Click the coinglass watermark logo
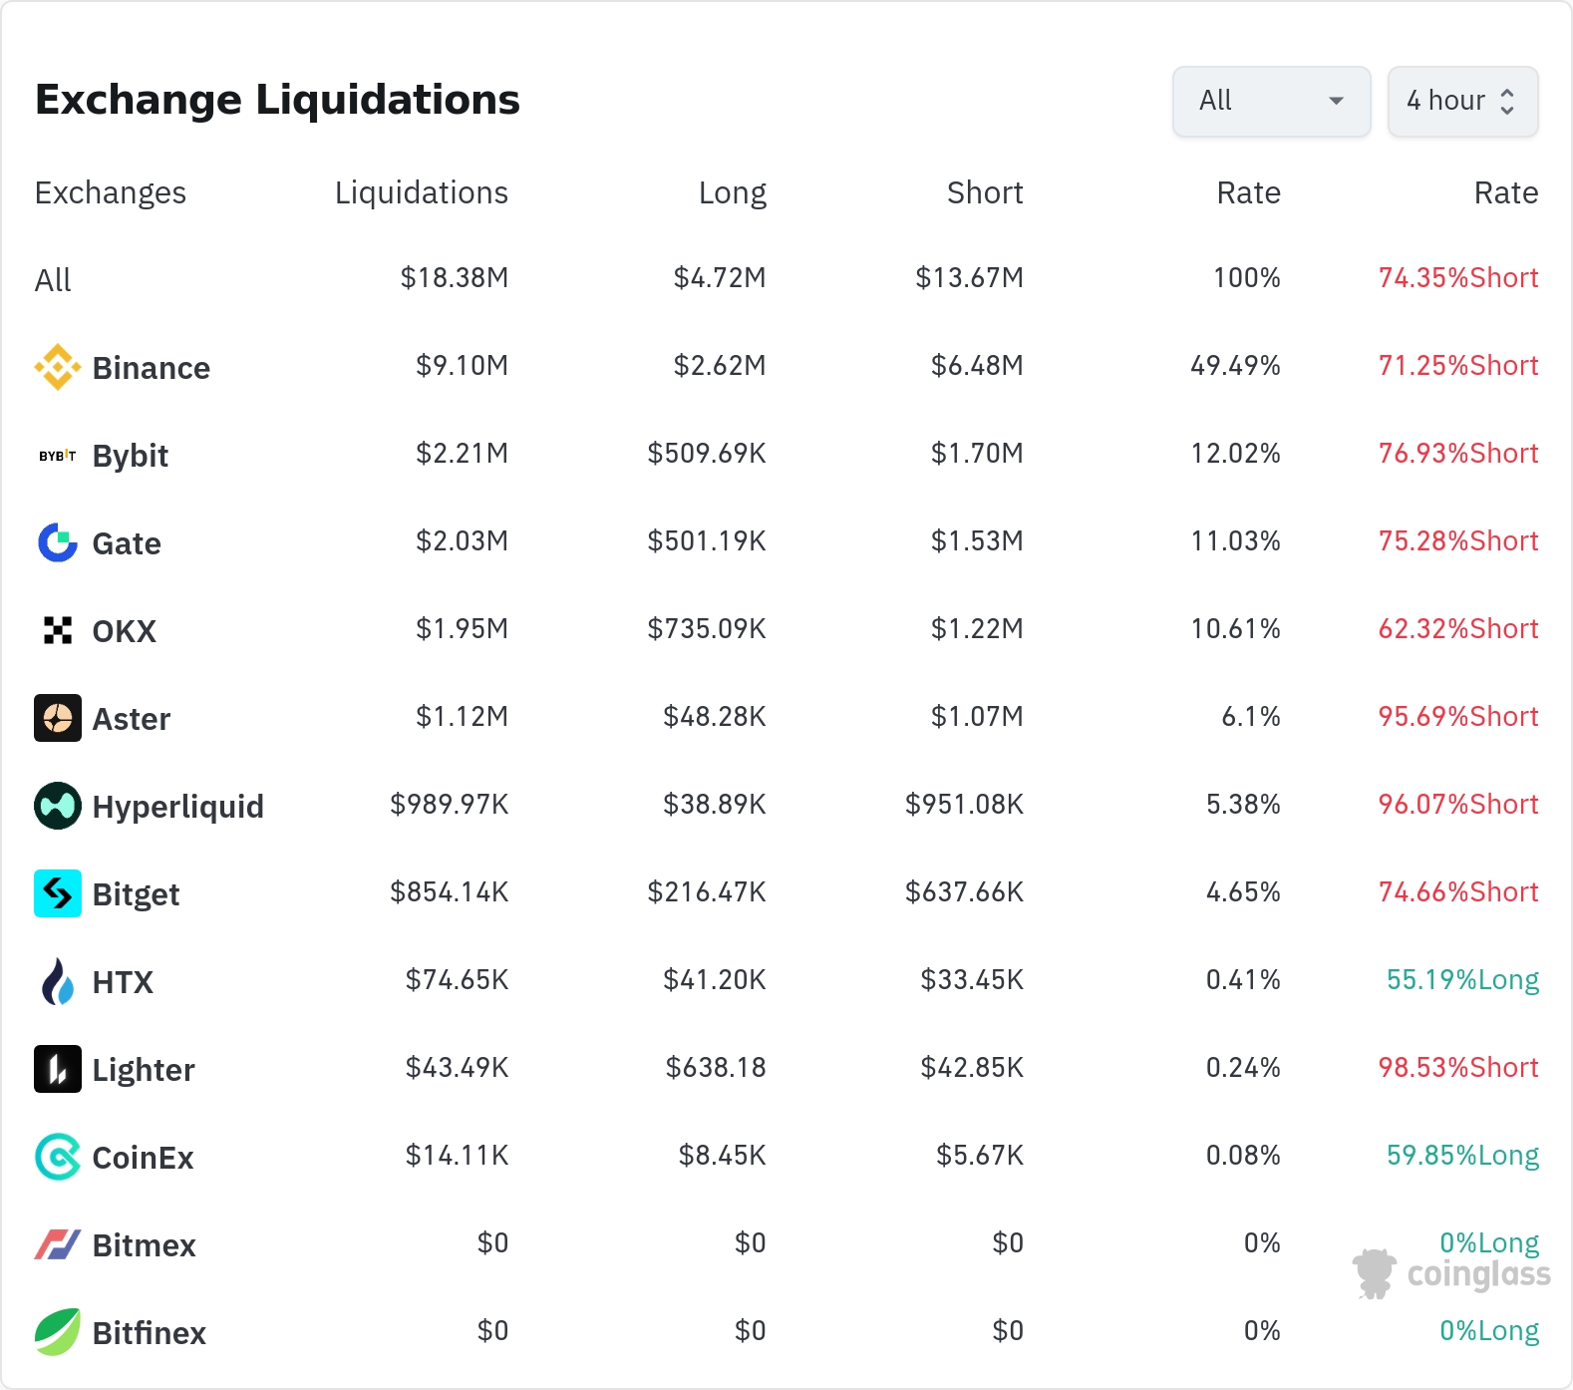 pyautogui.click(x=1451, y=1273)
